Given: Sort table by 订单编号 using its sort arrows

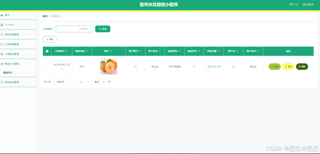Looking at the screenshot, I should coord(66,51).
